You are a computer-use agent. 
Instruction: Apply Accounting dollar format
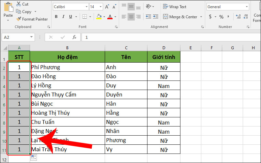tap(210, 17)
